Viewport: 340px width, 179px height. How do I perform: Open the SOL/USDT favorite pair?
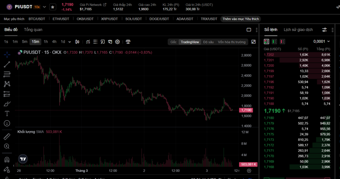tap(134, 19)
